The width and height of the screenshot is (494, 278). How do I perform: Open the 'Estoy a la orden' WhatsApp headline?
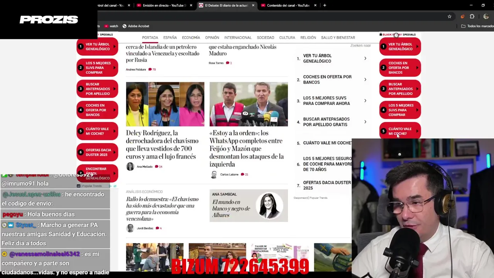point(247,149)
